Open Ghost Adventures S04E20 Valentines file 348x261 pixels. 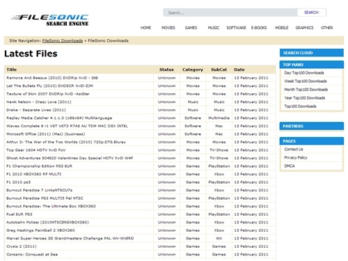[70, 158]
